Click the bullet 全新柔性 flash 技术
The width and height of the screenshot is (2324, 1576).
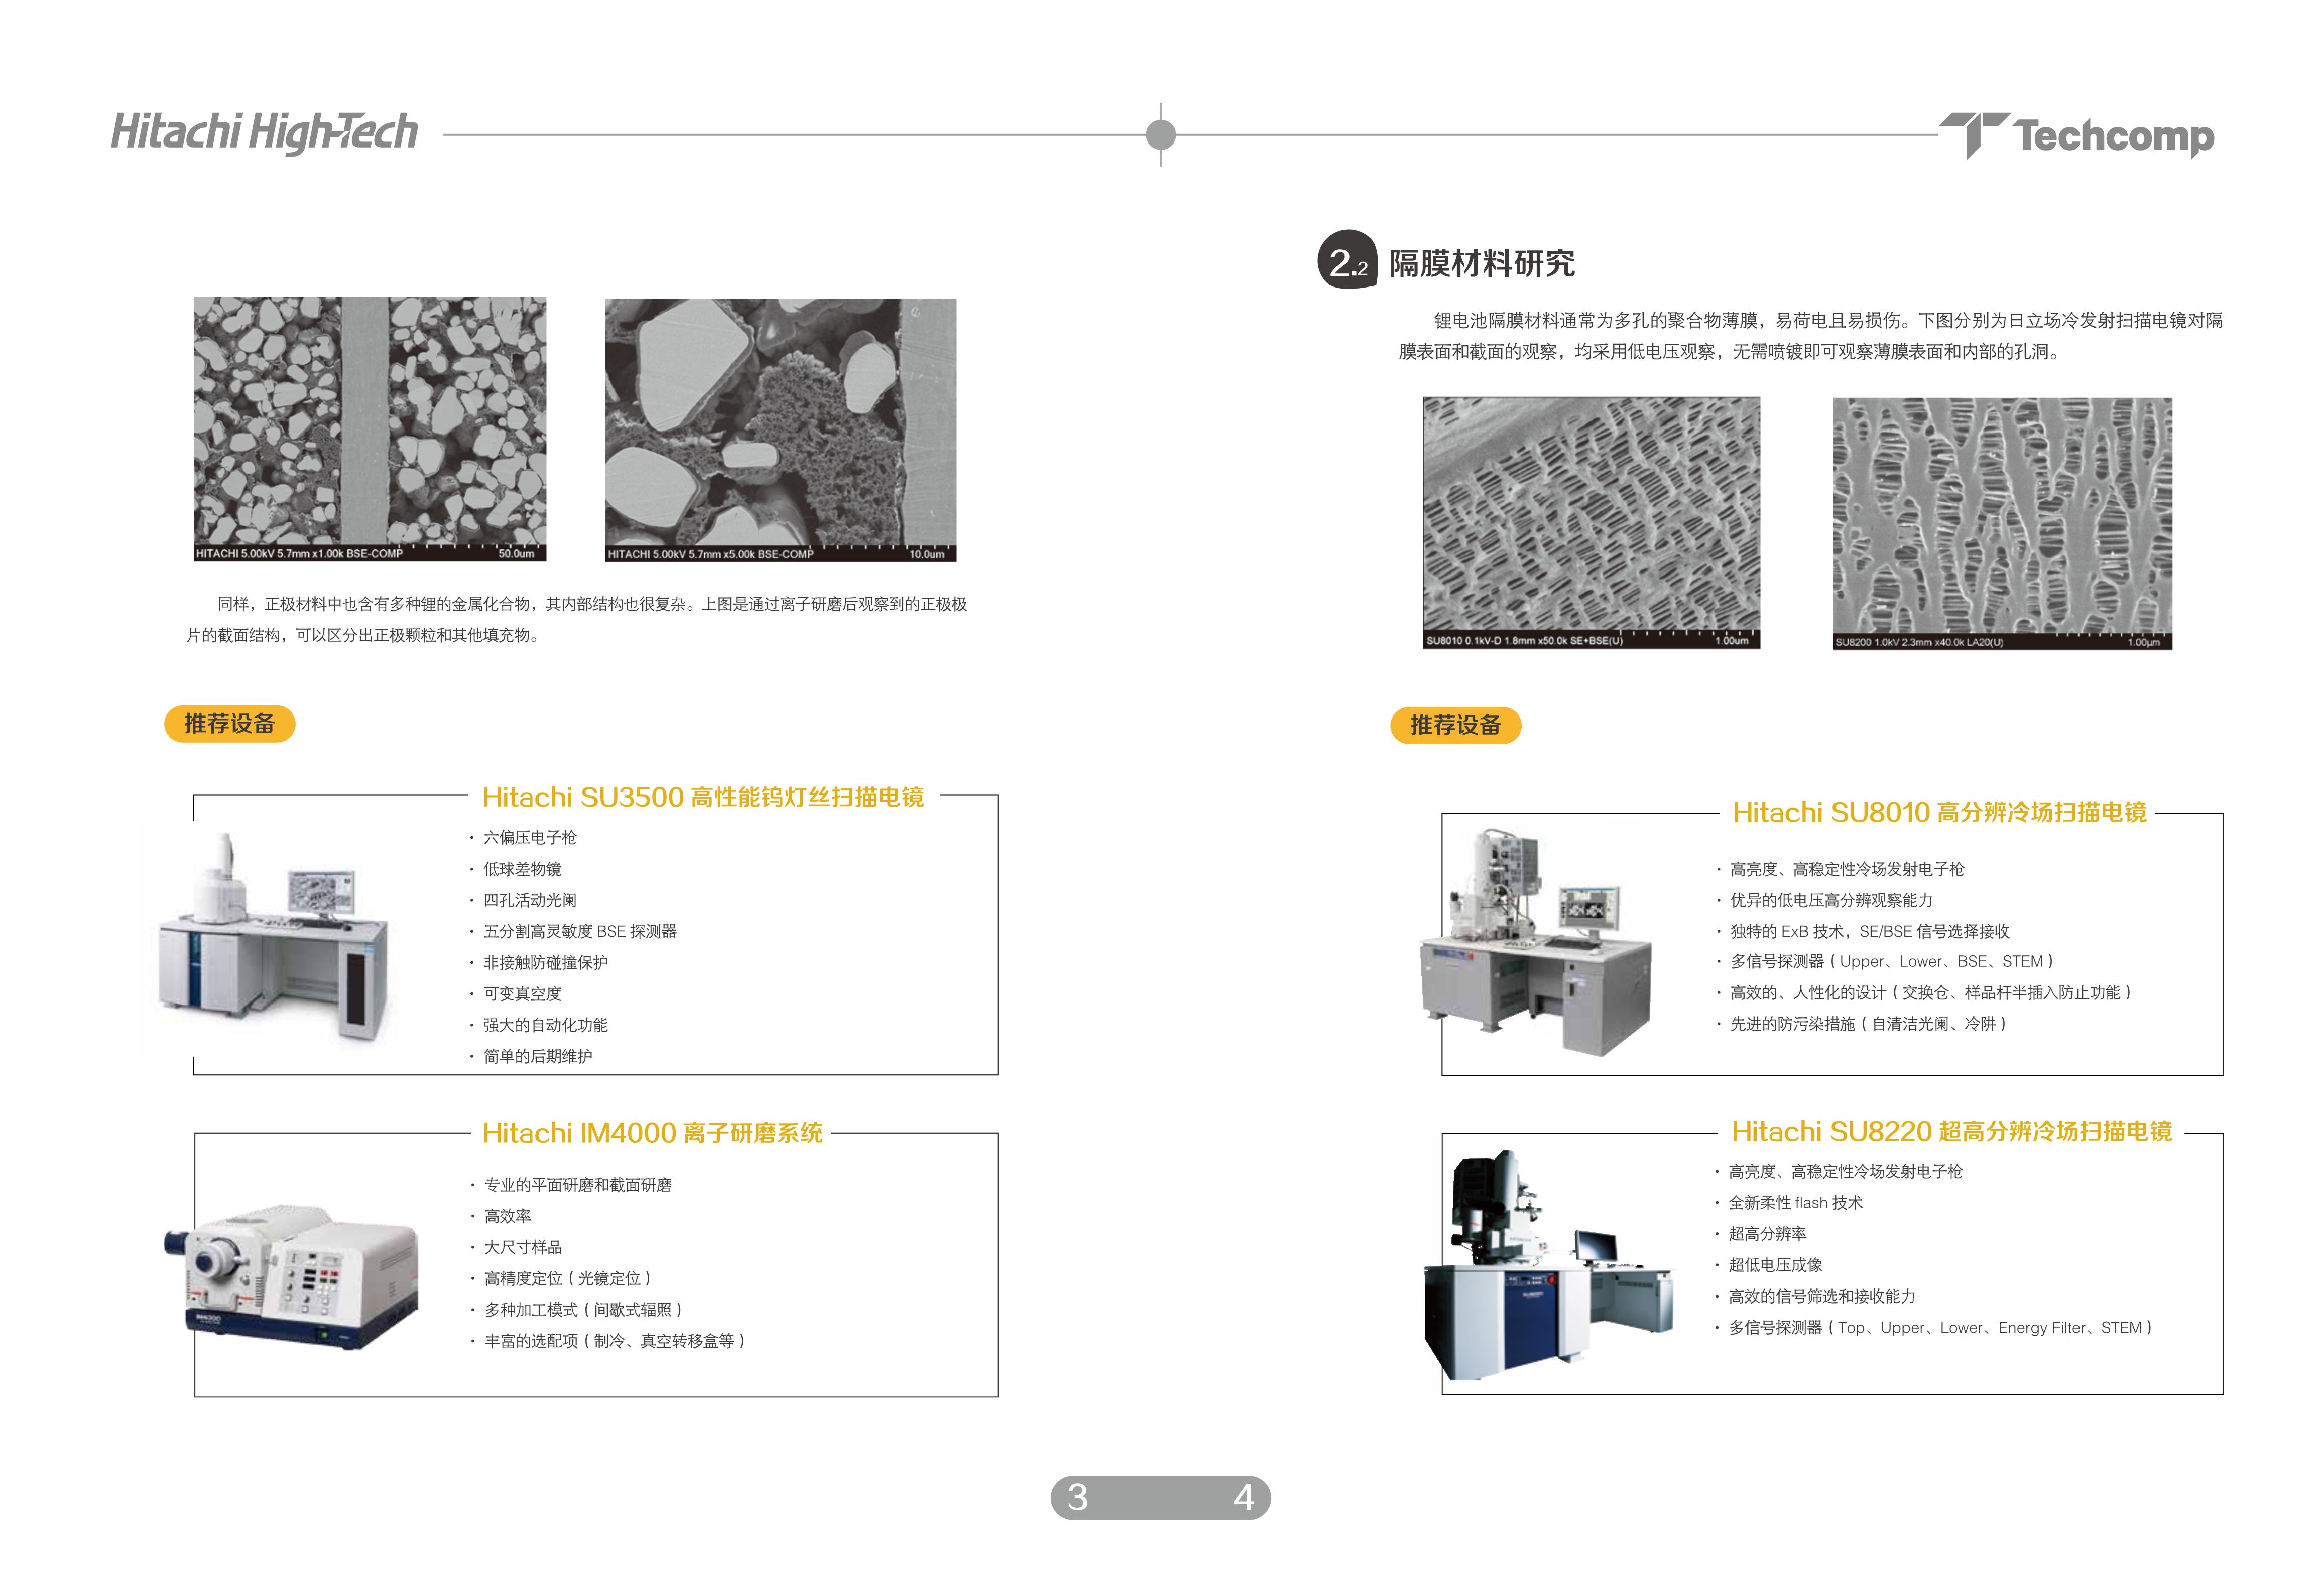coord(1789,1202)
